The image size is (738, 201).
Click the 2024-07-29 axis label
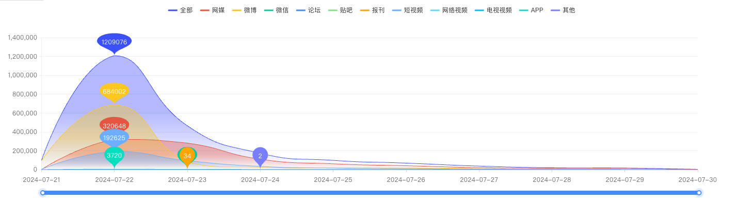click(625, 180)
